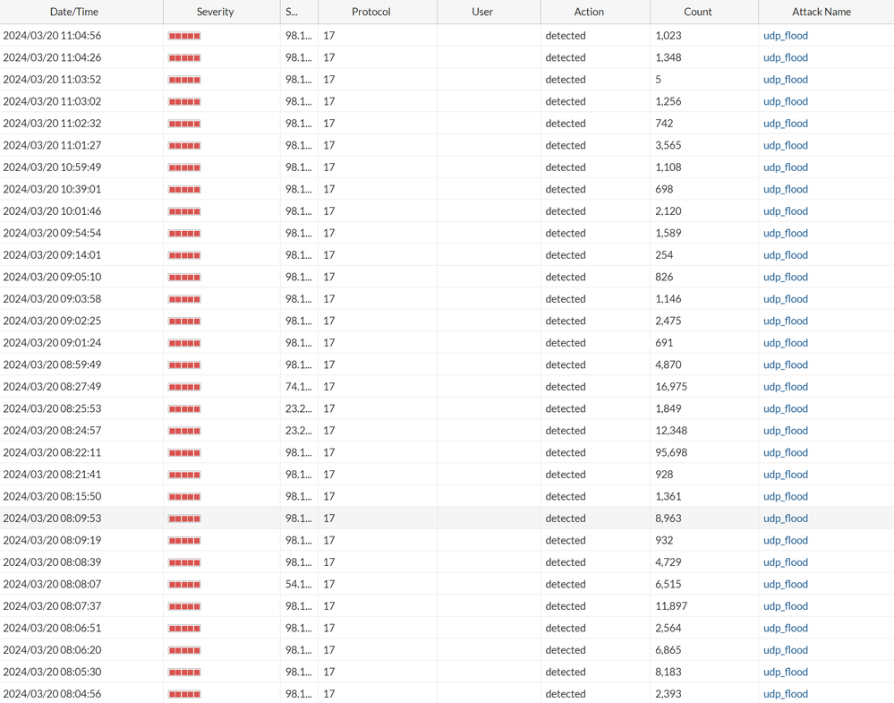Open udp_flood link in 11:01:27 row
The image size is (894, 703).
click(785, 145)
